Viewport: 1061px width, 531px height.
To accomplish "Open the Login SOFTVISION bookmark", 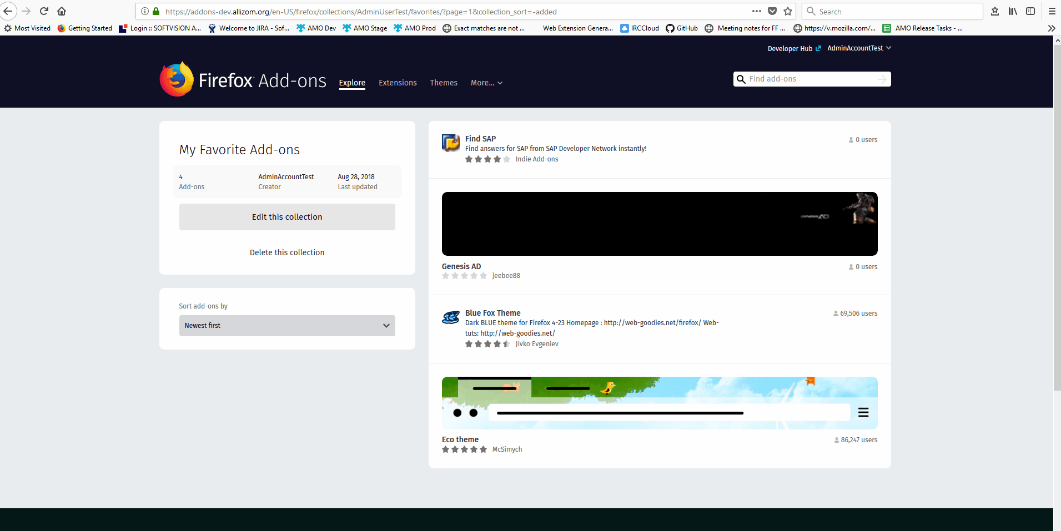I will pyautogui.click(x=160, y=28).
